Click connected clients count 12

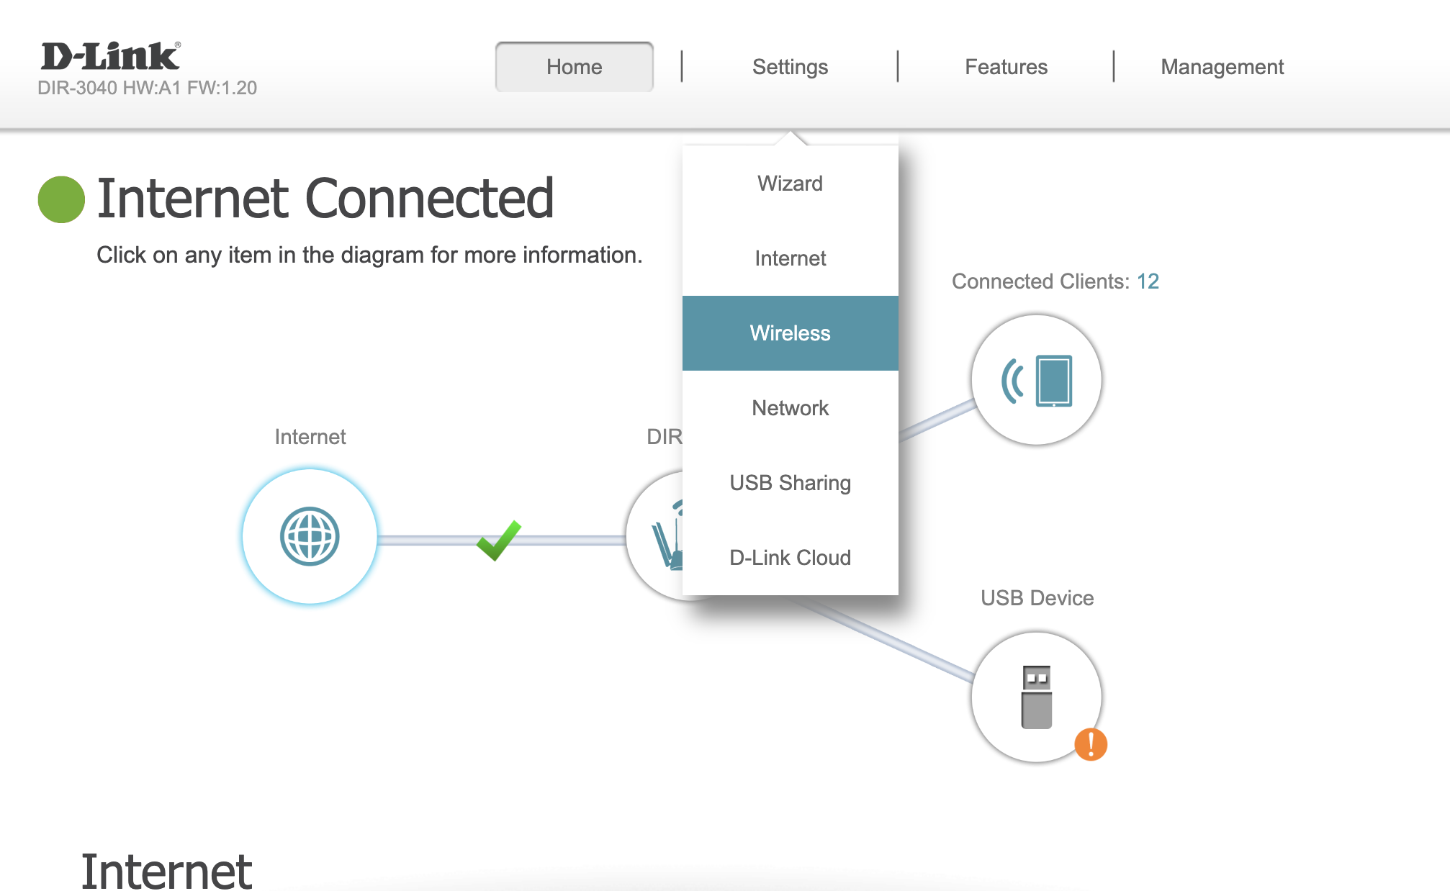pos(1148,281)
